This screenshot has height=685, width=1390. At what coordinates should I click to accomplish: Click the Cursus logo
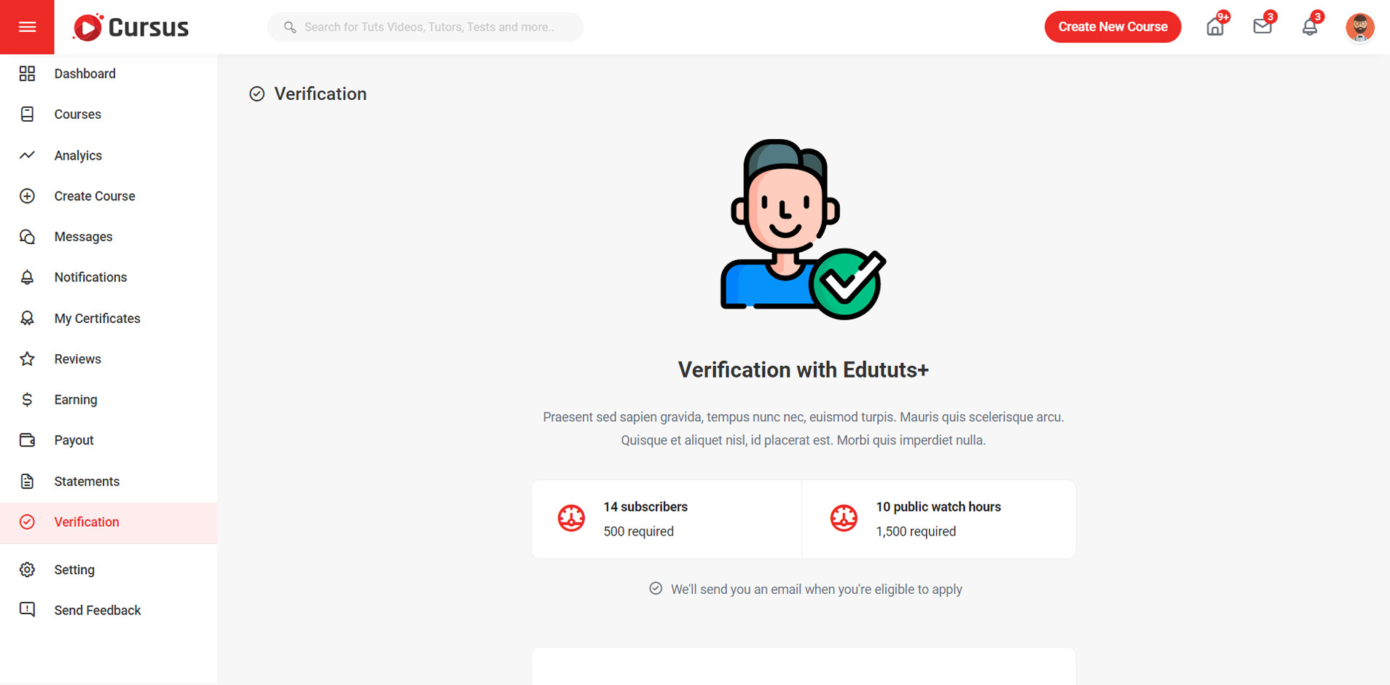coord(131,28)
